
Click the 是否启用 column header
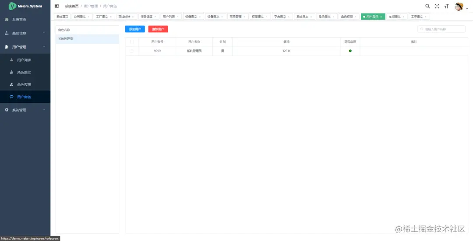click(350, 42)
